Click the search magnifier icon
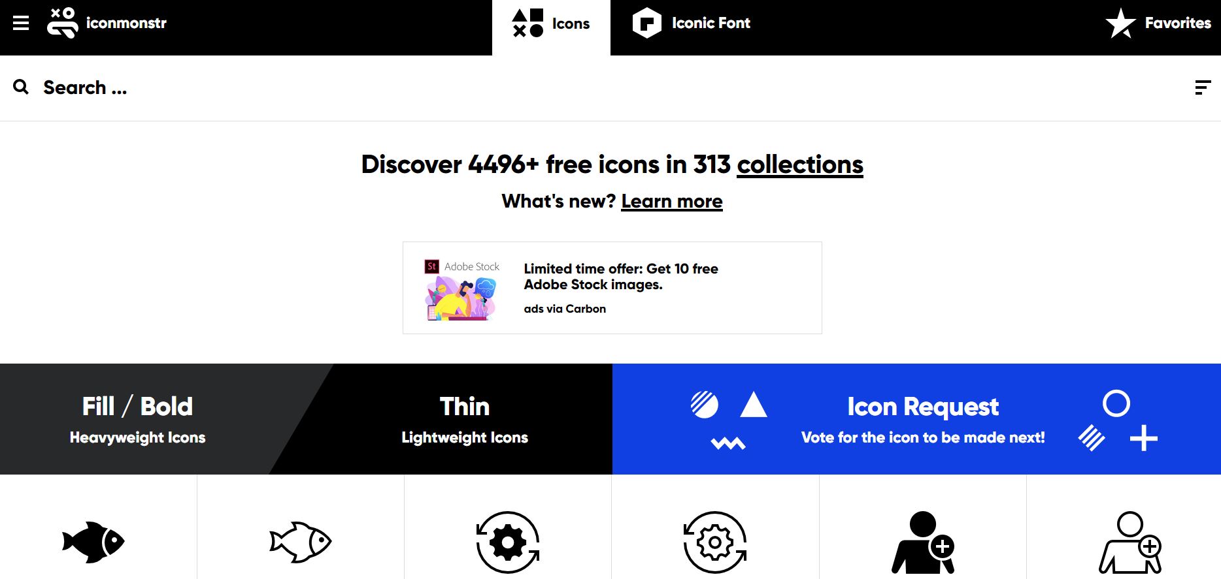The image size is (1221, 579). [x=20, y=86]
